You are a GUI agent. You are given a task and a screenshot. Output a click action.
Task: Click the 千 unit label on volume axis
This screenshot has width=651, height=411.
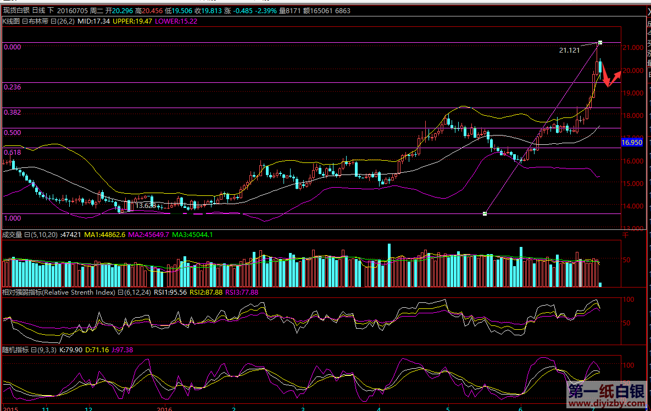tap(625, 235)
